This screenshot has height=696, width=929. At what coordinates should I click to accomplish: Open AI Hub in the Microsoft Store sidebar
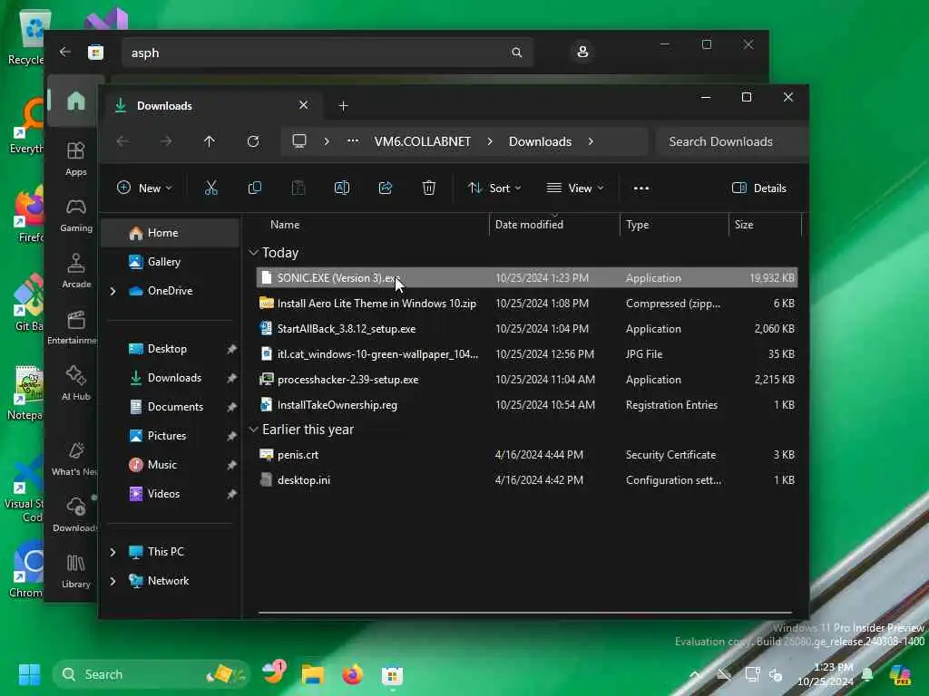coord(76,383)
